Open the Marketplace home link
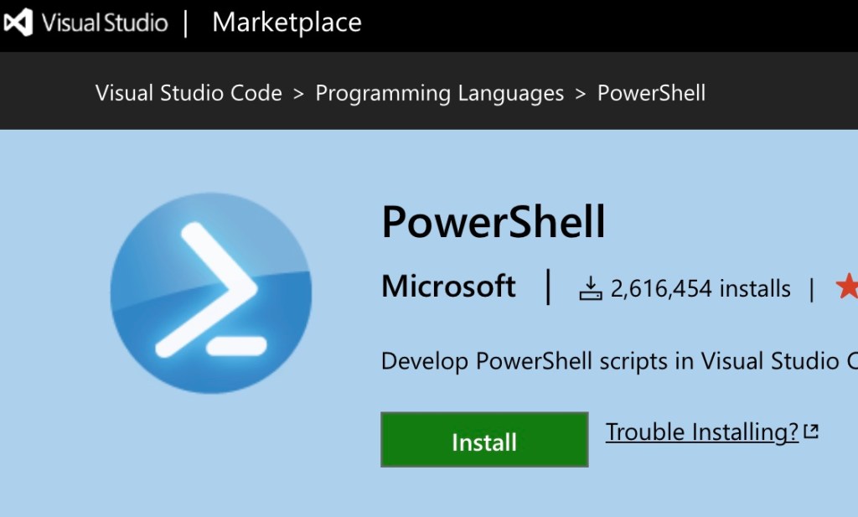Image resolution: width=858 pixels, height=517 pixels. pos(287,23)
